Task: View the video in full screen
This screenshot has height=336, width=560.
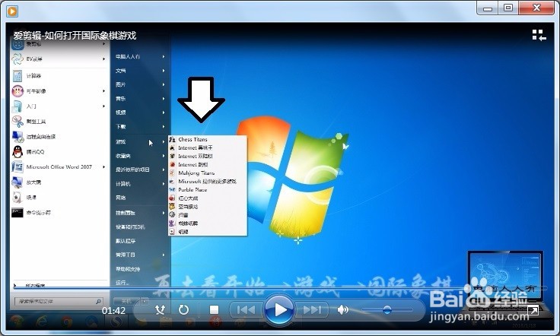Action: pos(533,311)
